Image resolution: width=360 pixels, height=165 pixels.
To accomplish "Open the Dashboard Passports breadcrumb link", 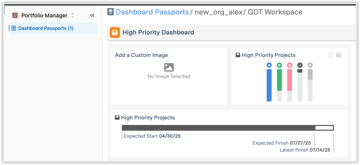I will (x=152, y=12).
